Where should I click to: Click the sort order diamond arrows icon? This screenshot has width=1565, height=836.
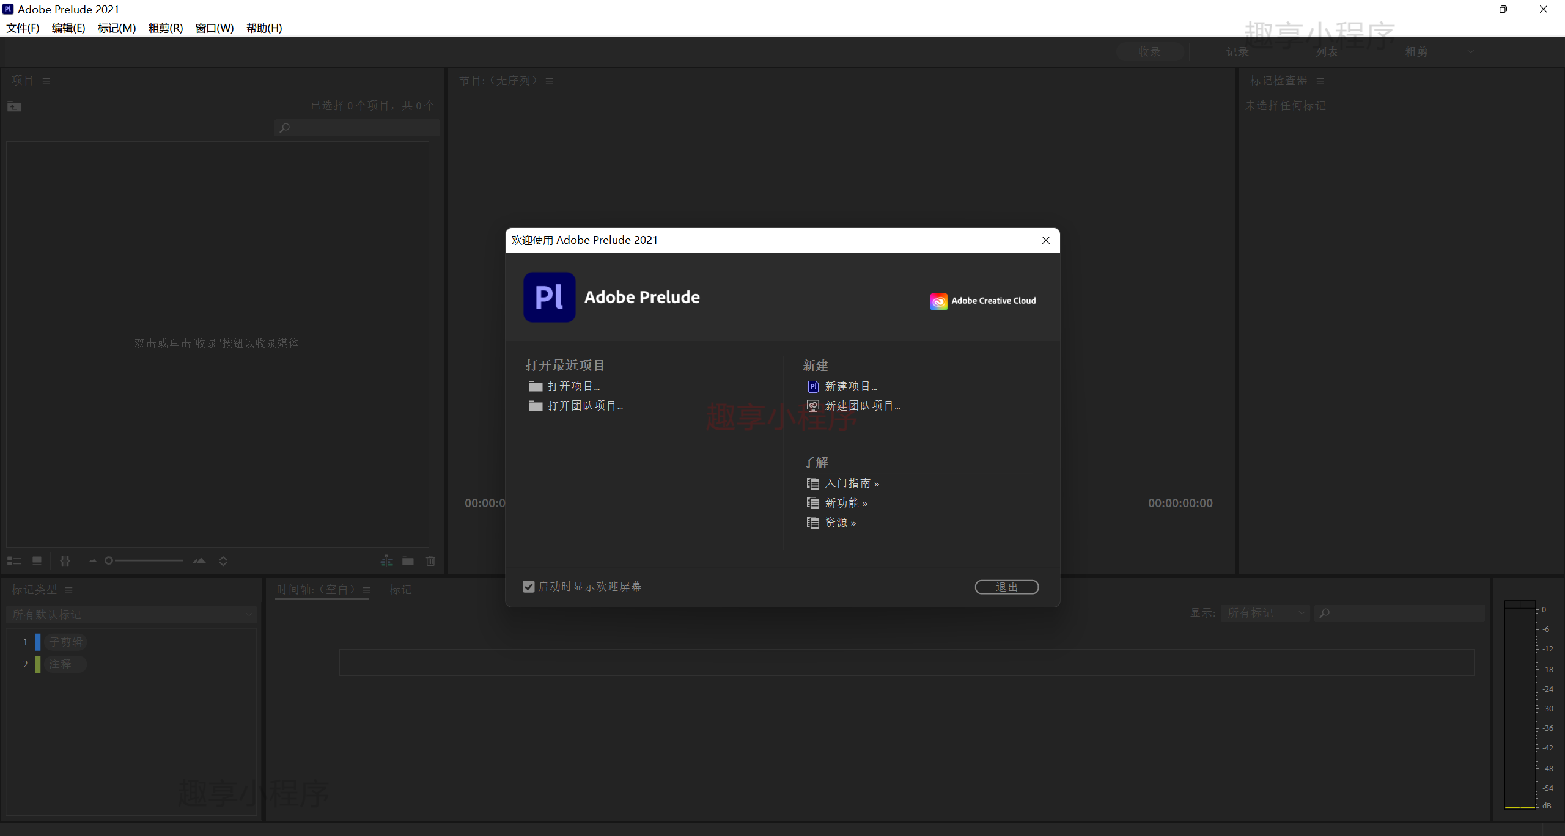[223, 561]
